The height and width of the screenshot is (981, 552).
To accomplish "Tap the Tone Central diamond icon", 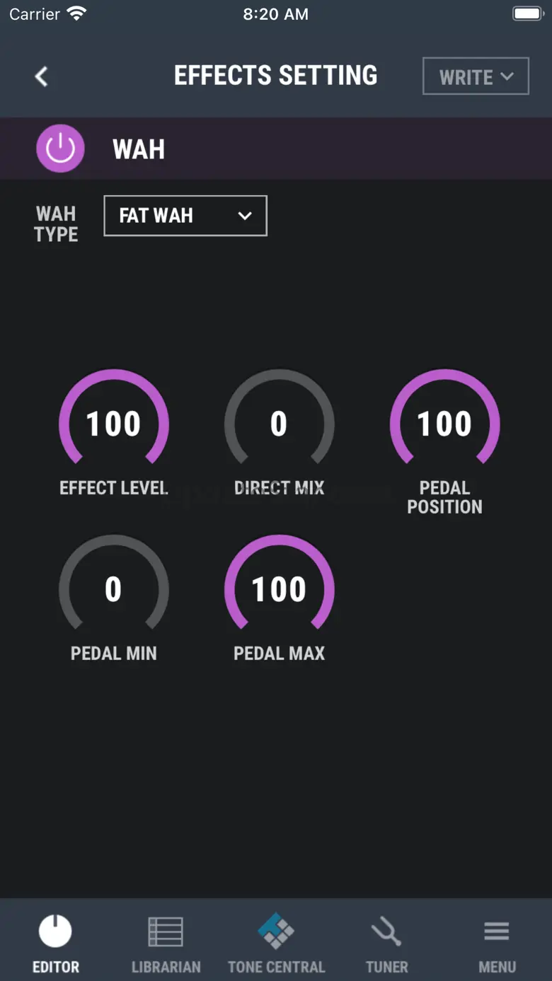I will tap(276, 931).
